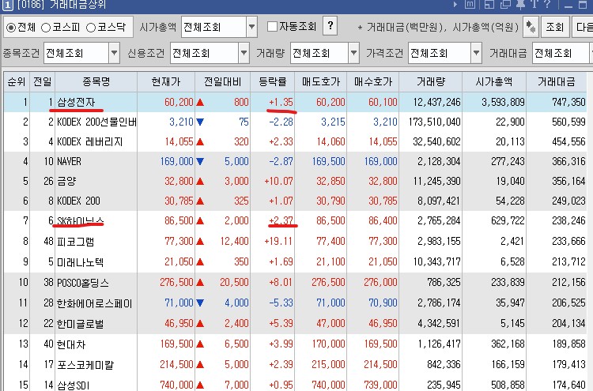Screen dimensions: 593x391
Task: Open the 가격조건 dropdown
Action: coord(477,53)
